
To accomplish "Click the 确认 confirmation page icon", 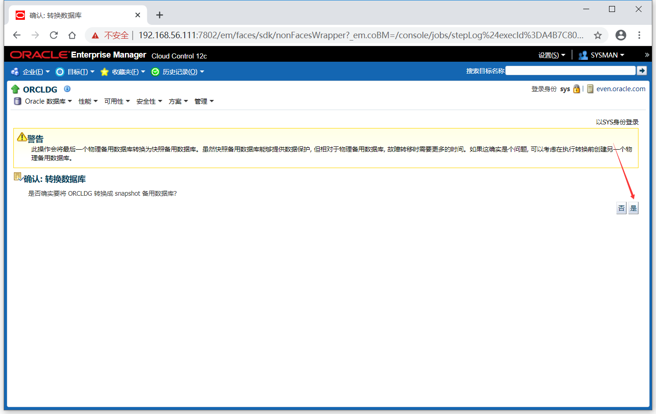I will (x=18, y=176).
